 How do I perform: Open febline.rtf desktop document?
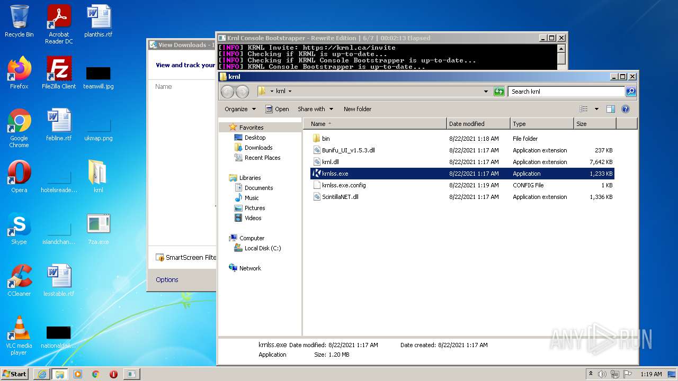tap(59, 125)
